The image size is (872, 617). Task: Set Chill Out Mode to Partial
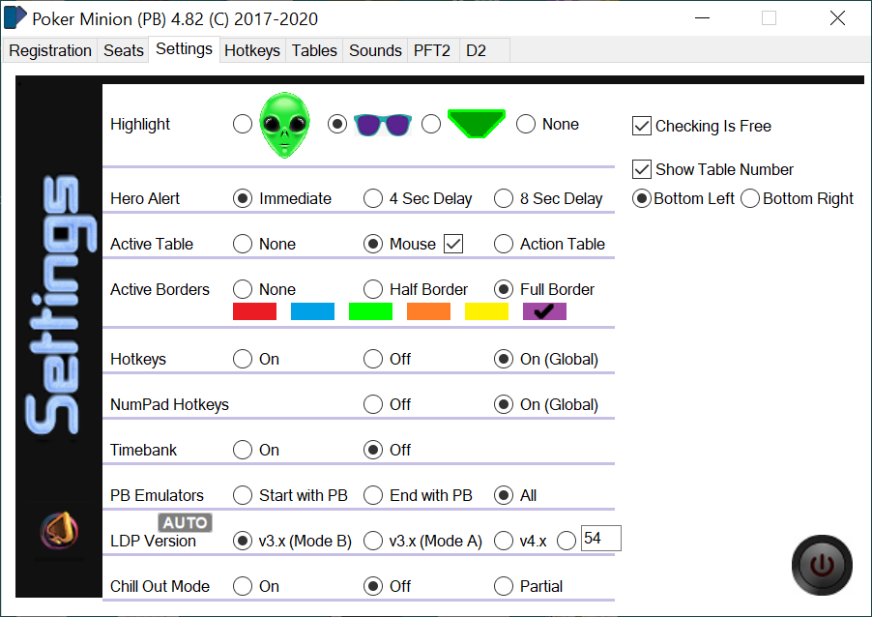[504, 586]
